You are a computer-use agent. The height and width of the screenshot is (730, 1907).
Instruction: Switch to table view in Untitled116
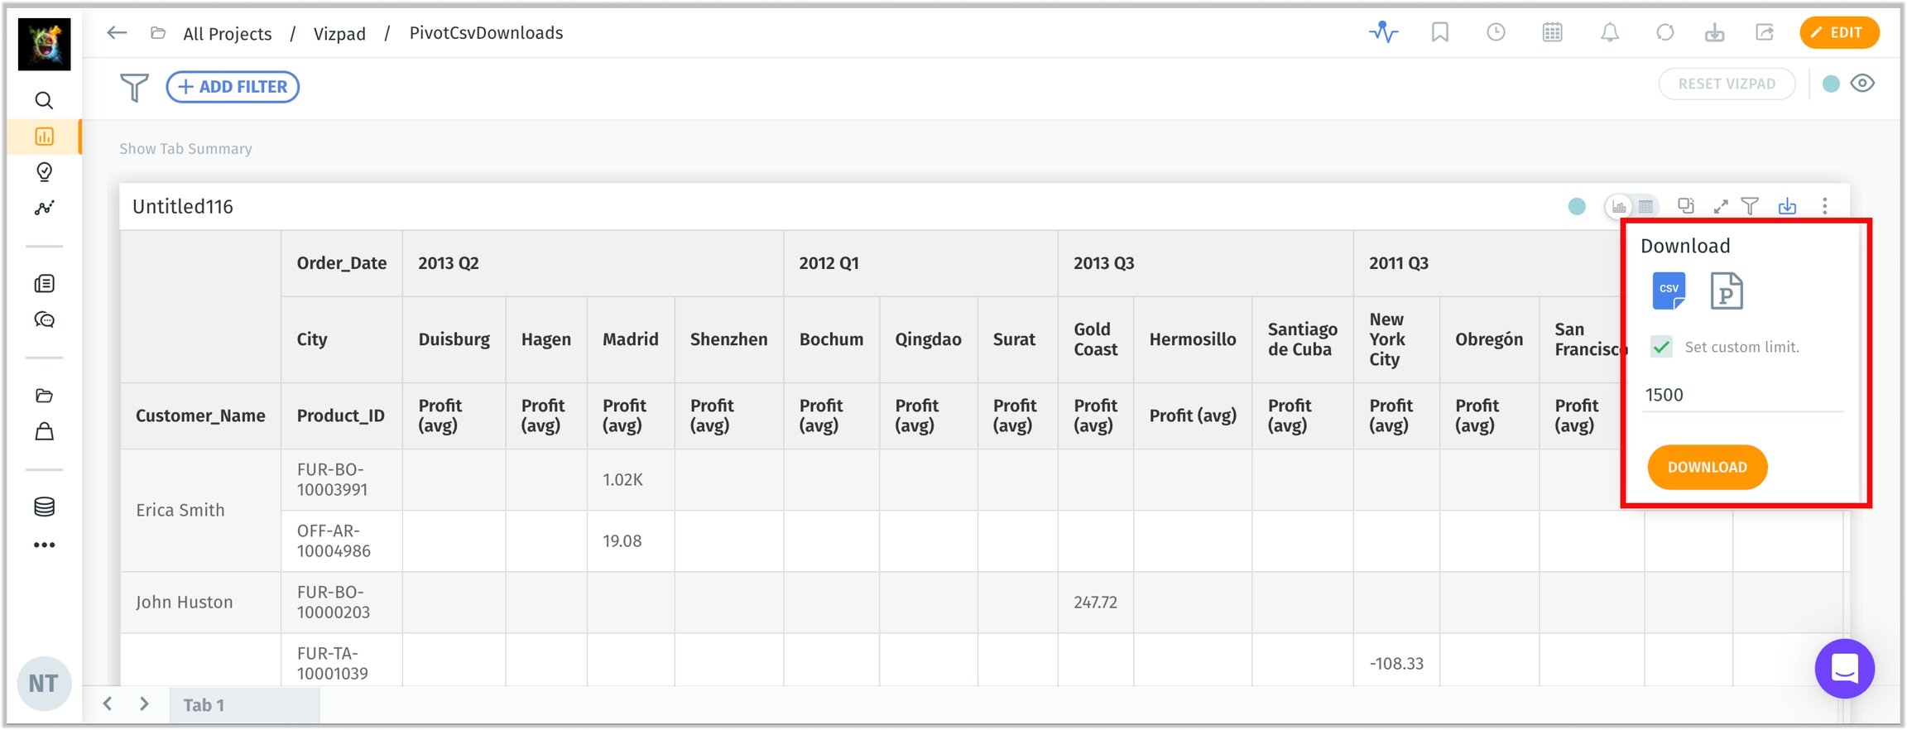coord(1646,206)
